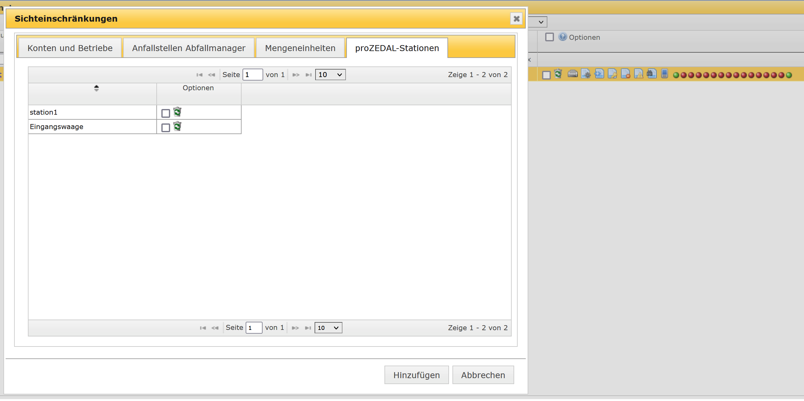Image resolution: width=804 pixels, height=401 pixels.
Task: Click the Abbrechen button
Action: (483, 375)
